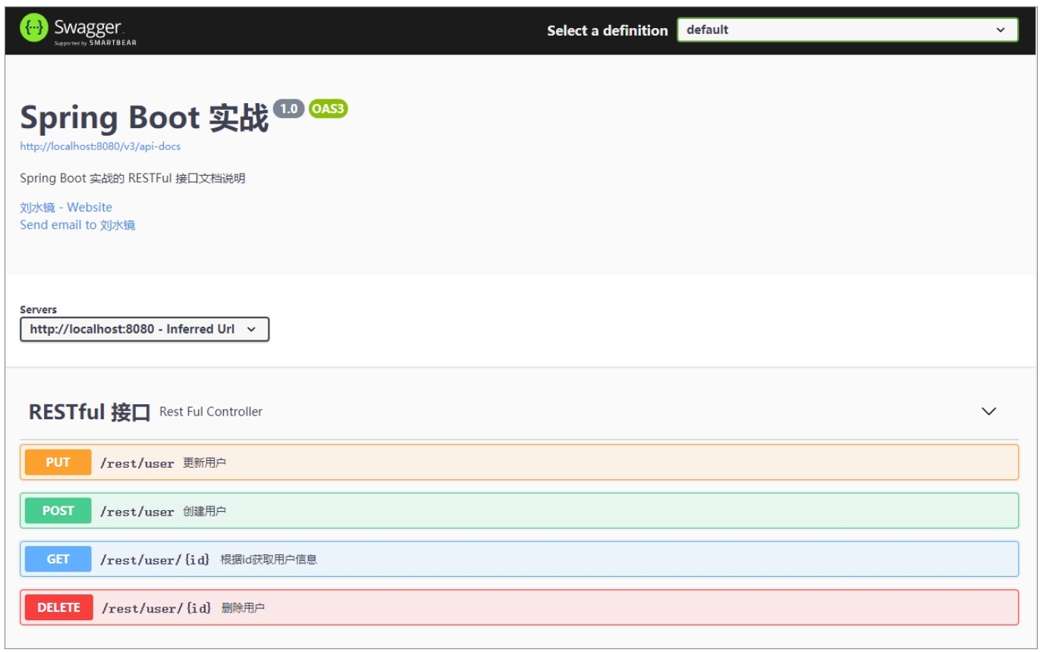Click the orange PUT method badge

pyautogui.click(x=58, y=462)
